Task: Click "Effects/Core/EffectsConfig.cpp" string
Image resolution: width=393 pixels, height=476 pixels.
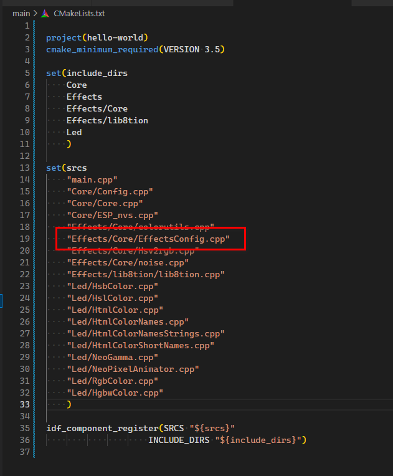Action: point(148,239)
